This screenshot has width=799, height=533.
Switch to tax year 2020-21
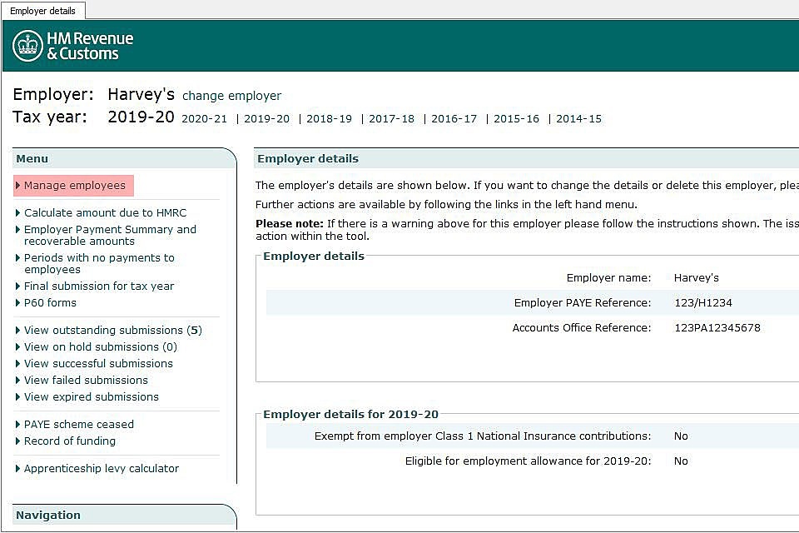204,119
